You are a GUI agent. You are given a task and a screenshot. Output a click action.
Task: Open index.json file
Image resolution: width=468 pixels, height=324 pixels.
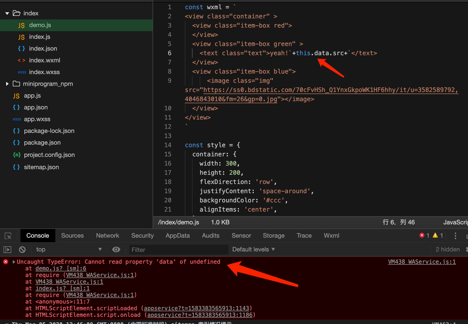[43, 49]
